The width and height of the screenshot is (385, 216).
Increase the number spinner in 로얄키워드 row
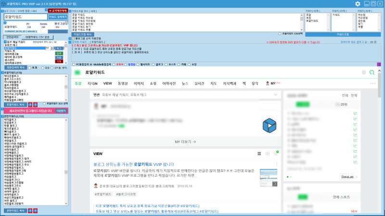point(52,48)
